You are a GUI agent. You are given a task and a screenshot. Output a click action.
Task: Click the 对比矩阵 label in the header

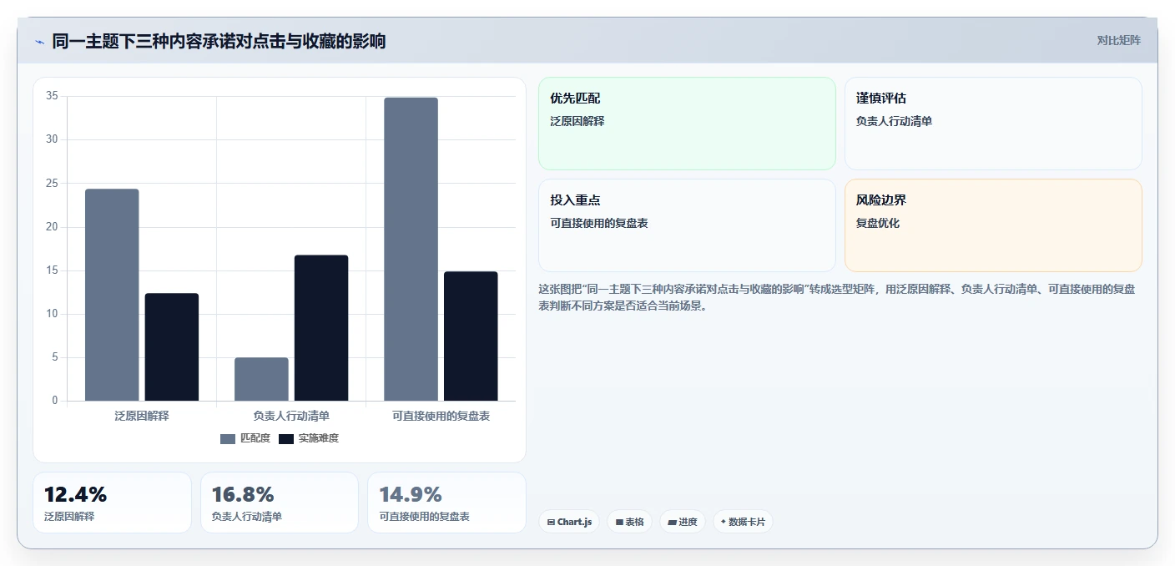[1118, 40]
